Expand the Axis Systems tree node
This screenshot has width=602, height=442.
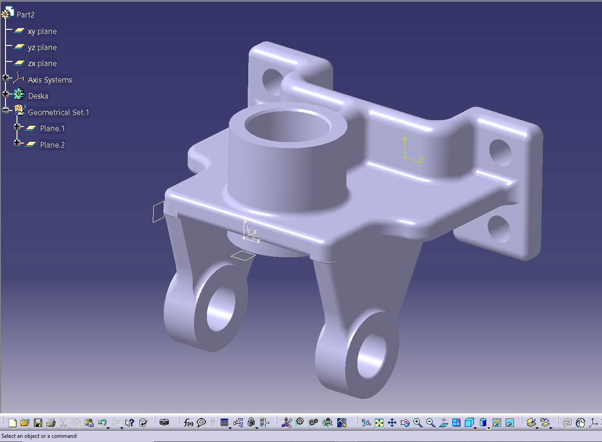pyautogui.click(x=6, y=78)
